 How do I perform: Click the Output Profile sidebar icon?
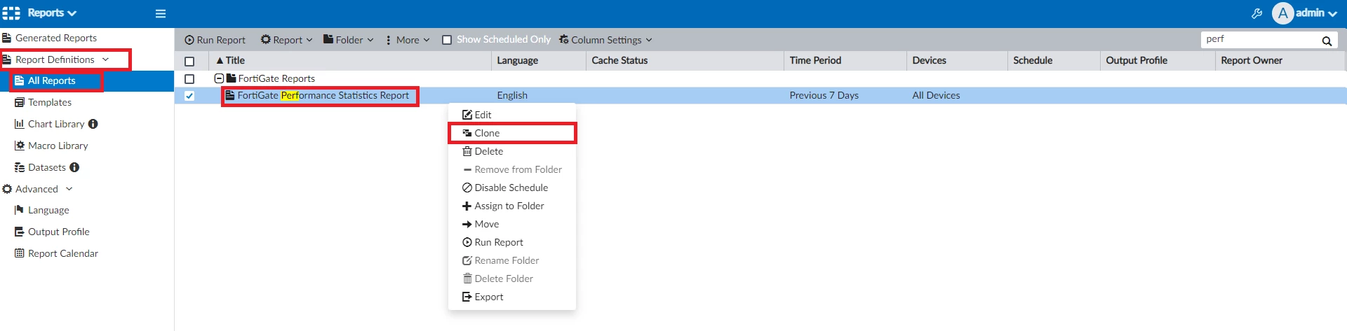pos(20,232)
